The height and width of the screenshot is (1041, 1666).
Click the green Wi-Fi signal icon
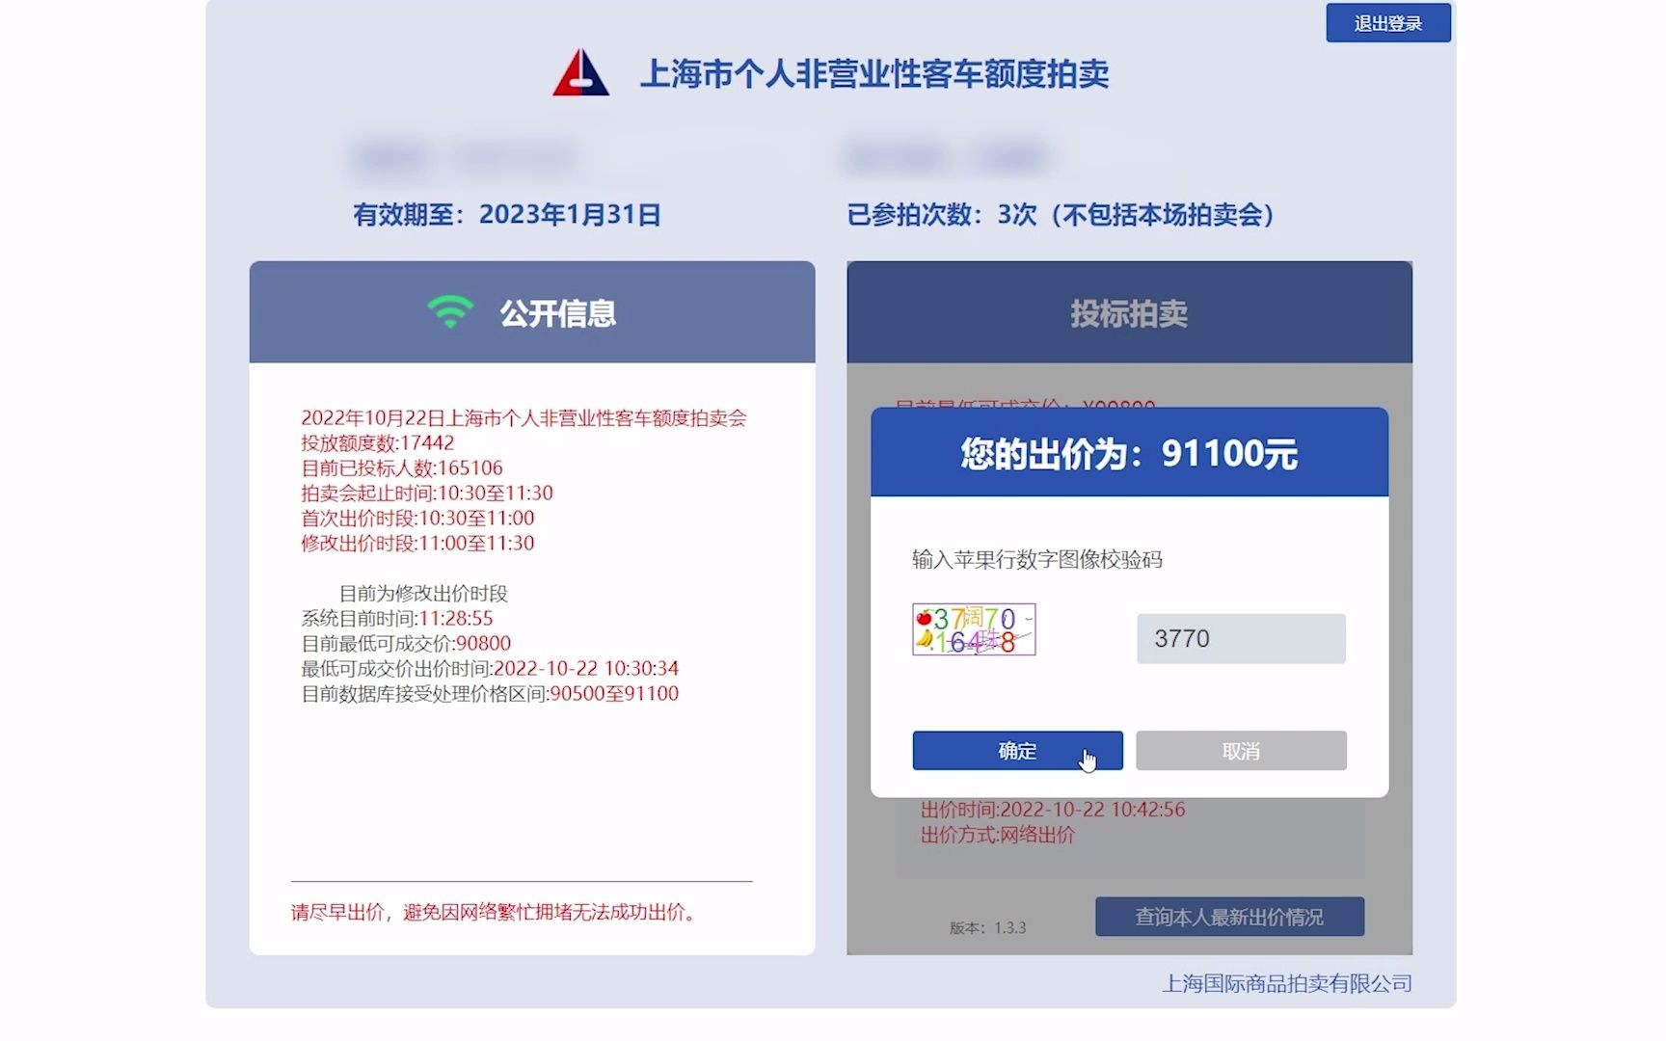pos(450,312)
